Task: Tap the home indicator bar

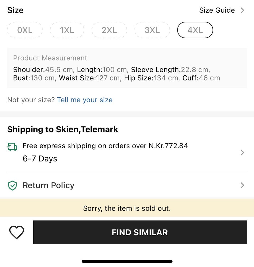Action: tap(127, 261)
